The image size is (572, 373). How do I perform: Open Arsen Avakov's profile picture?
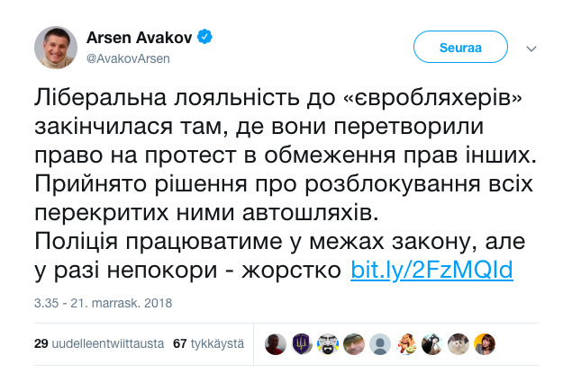point(56,47)
